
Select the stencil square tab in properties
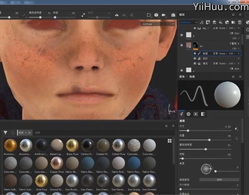pos(196,114)
